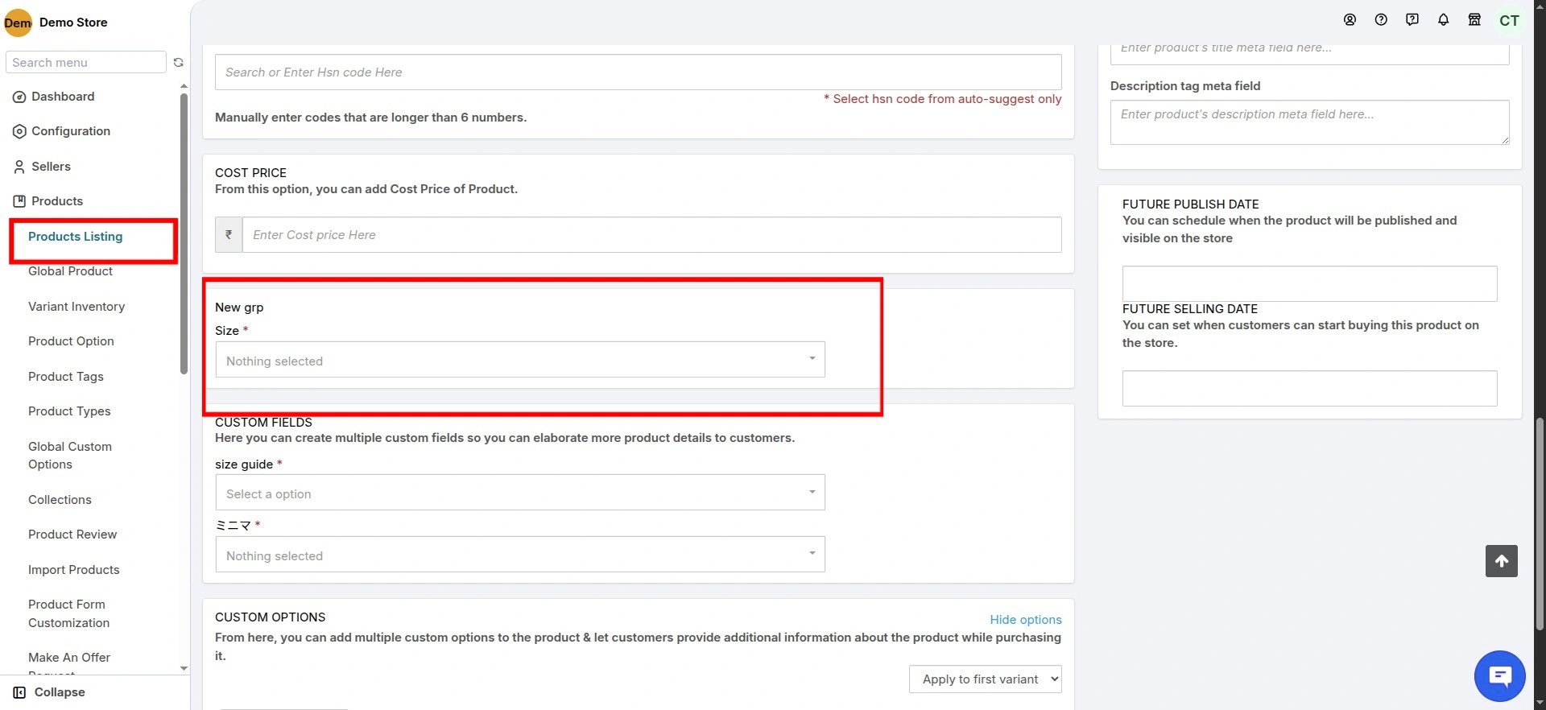
Task: Click the CT account avatar
Action: (1509, 21)
